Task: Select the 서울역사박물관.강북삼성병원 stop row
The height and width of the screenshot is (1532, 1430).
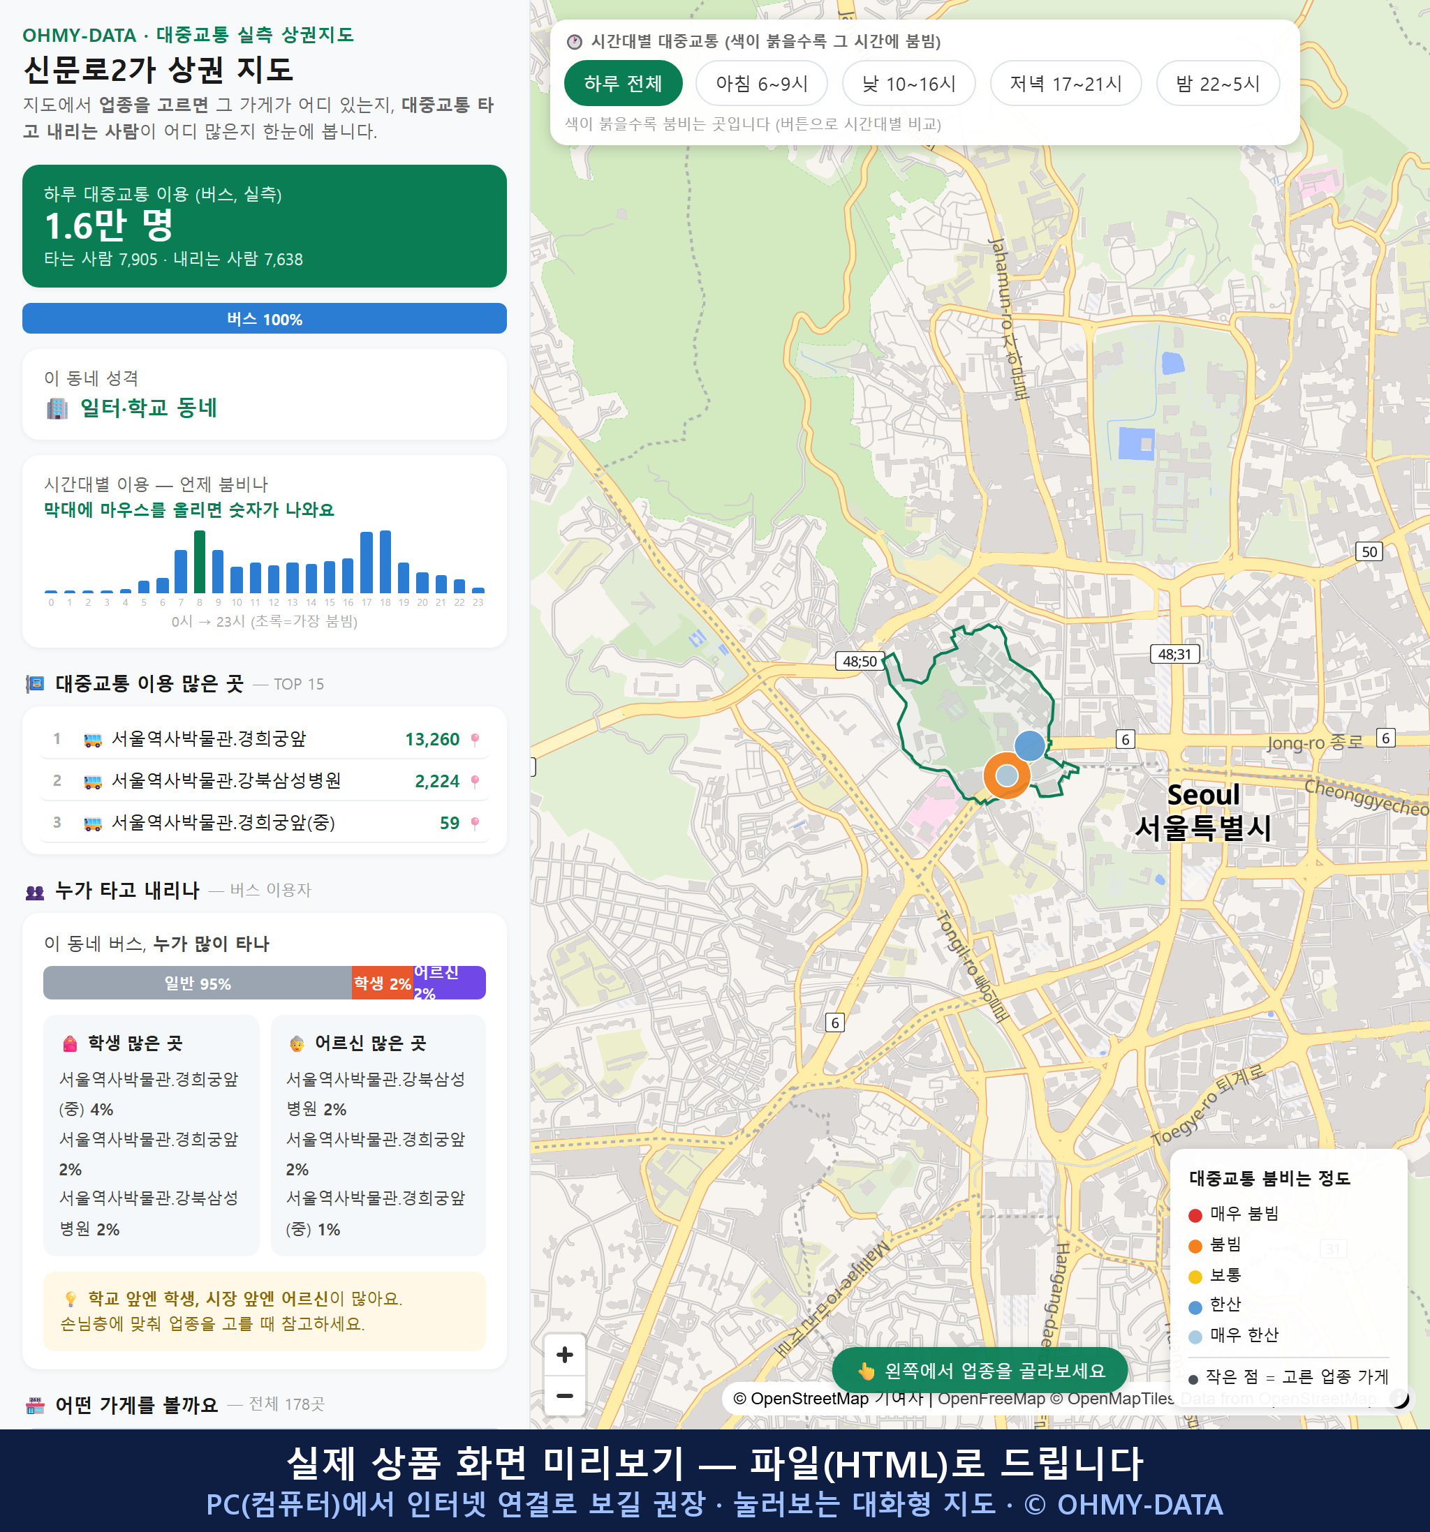Action: [265, 780]
